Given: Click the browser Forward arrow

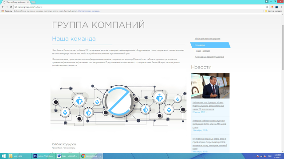Looking at the screenshot, I should point(7,7).
